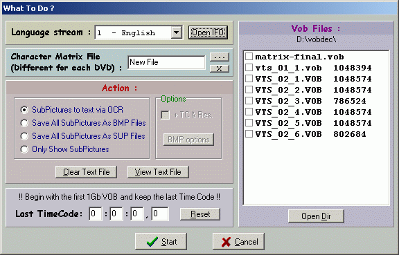
Task: Click the seconds Last TimeCode field
Action: click(x=137, y=214)
